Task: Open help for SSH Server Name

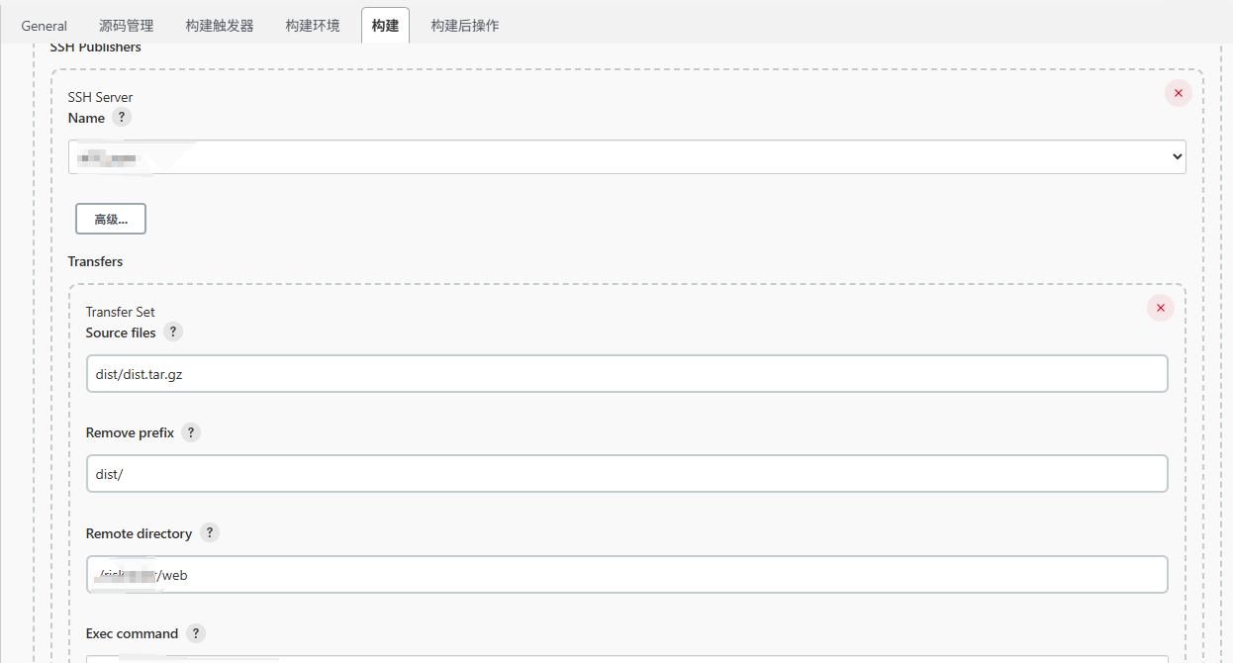Action: coord(121,117)
